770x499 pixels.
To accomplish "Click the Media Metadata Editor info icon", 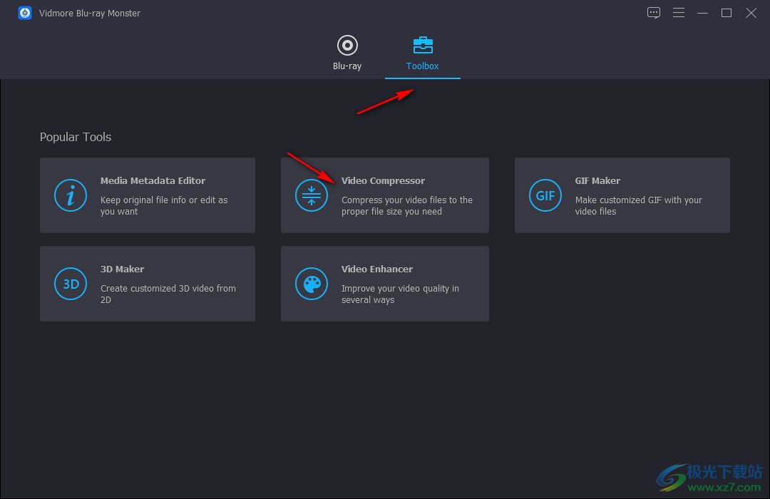I will click(71, 195).
